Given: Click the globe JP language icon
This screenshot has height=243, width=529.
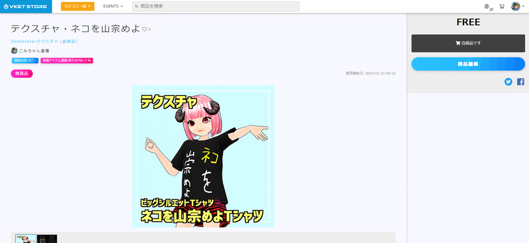Looking at the screenshot, I should 488,7.
